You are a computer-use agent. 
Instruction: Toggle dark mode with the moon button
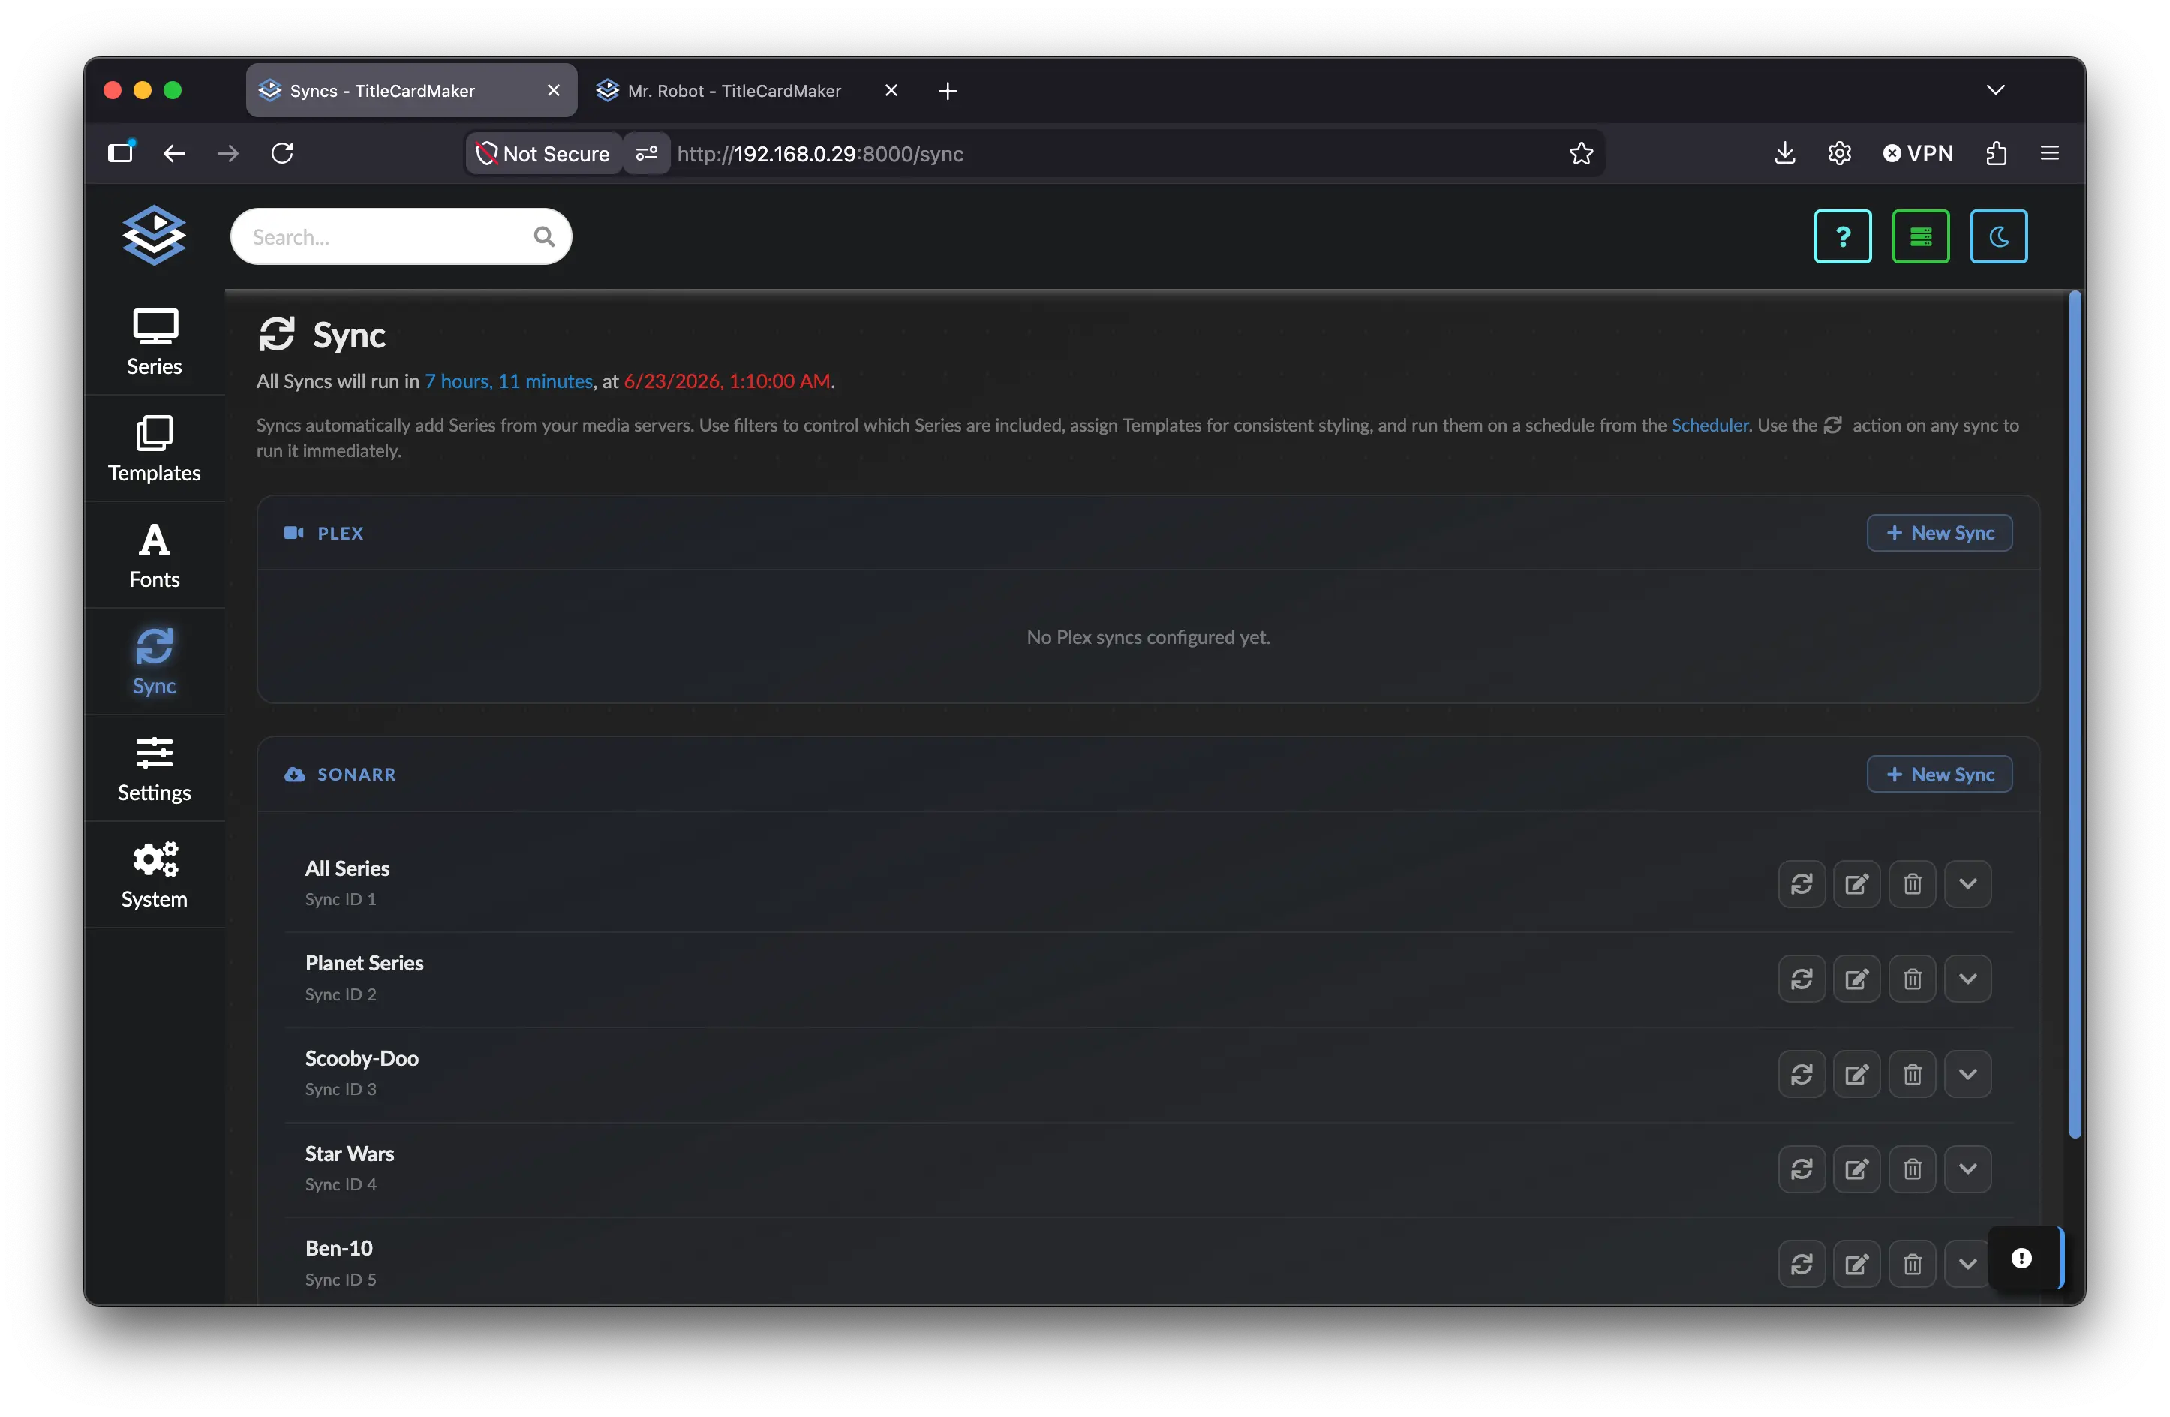coord(1999,236)
